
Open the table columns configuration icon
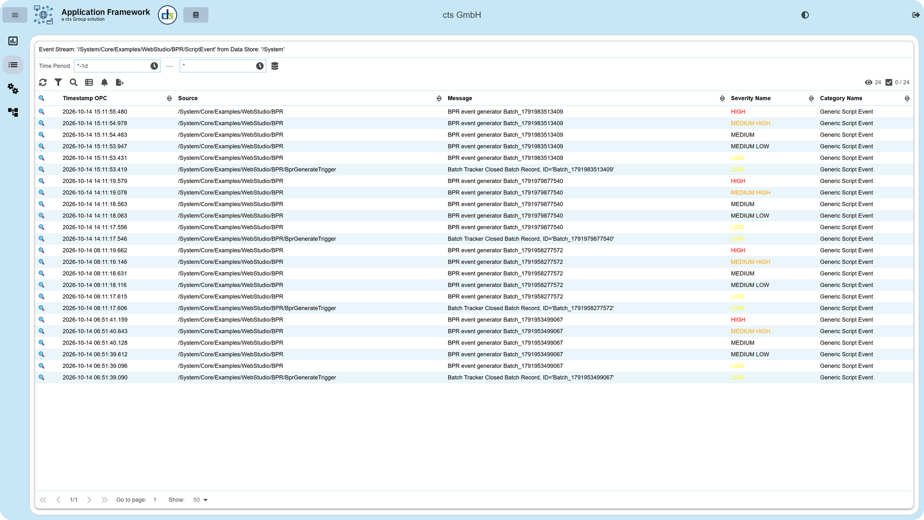[89, 82]
